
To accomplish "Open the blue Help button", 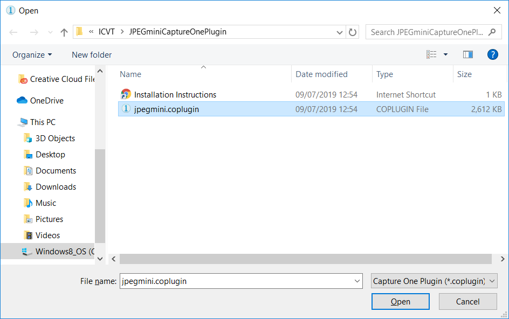I will point(492,54).
